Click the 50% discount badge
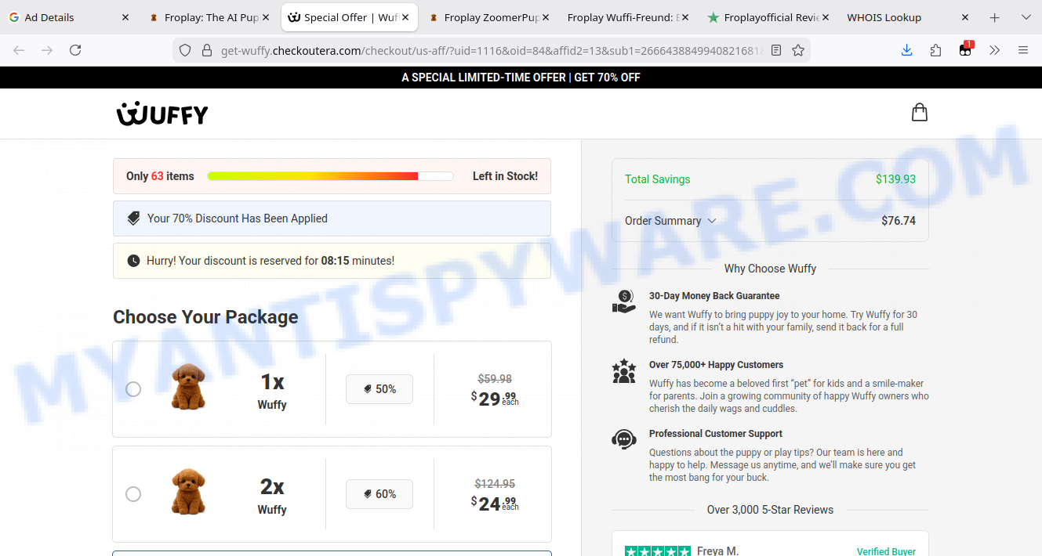This screenshot has width=1042, height=556. point(379,389)
